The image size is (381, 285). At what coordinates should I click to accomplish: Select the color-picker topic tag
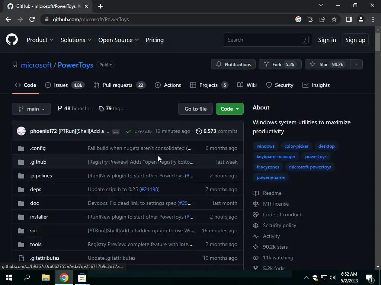297,146
